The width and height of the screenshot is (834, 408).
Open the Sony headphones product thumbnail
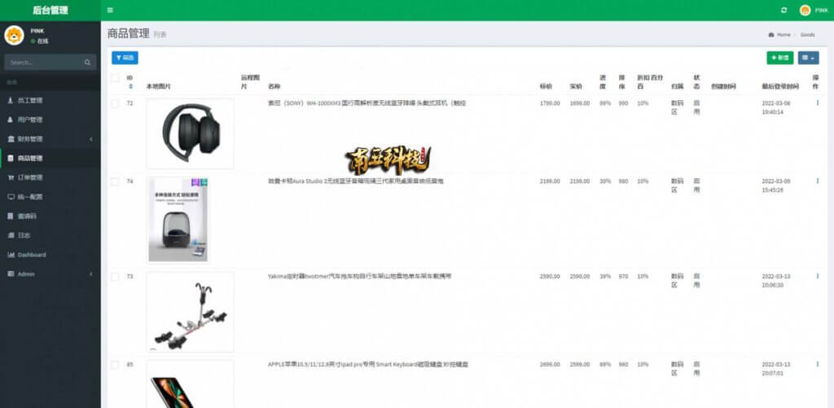tap(191, 134)
